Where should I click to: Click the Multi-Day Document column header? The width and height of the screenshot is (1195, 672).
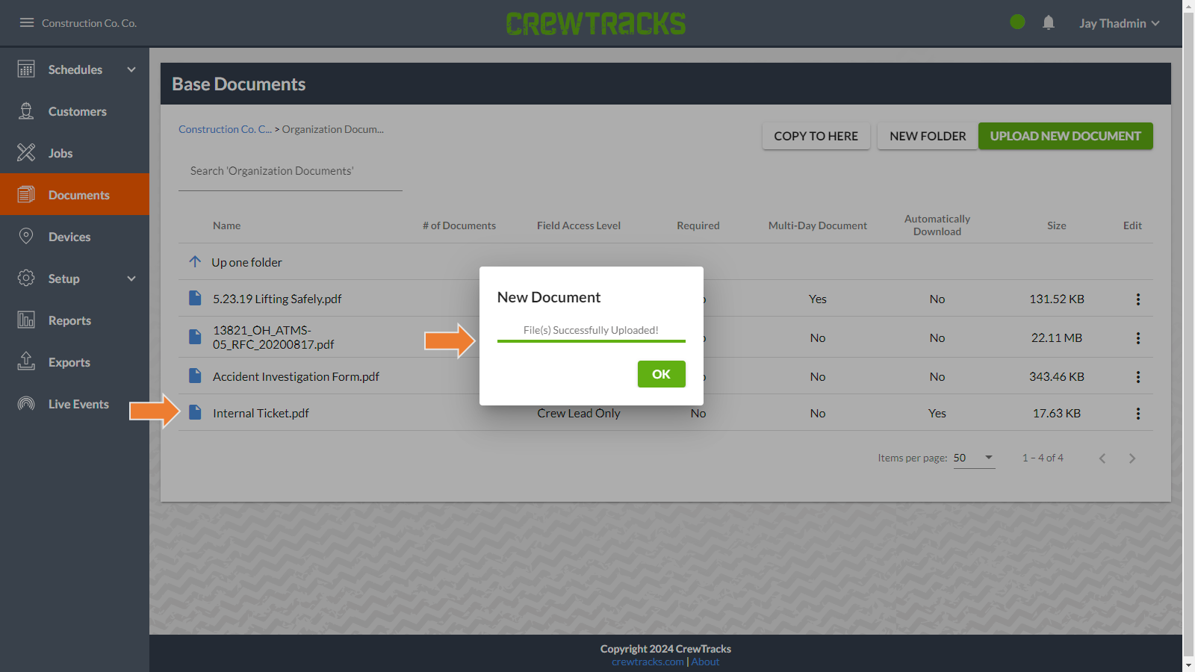click(818, 225)
